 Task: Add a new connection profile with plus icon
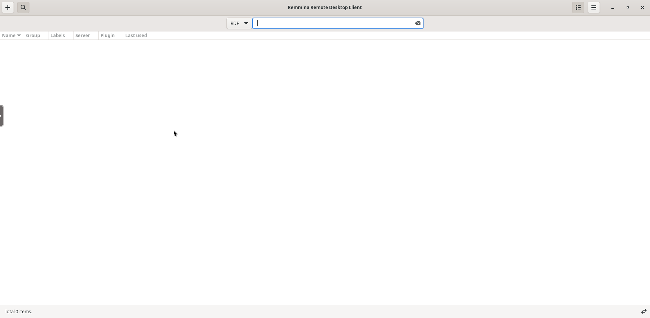(8, 7)
